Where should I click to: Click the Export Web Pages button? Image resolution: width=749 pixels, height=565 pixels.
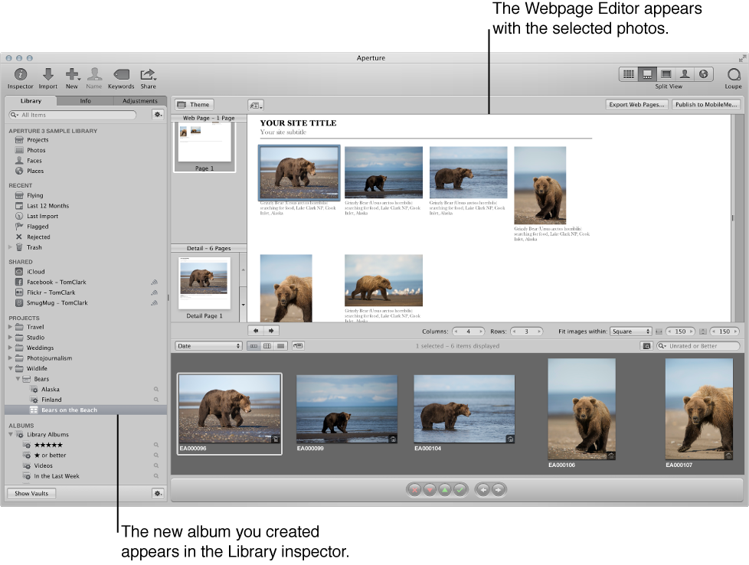pyautogui.click(x=636, y=105)
